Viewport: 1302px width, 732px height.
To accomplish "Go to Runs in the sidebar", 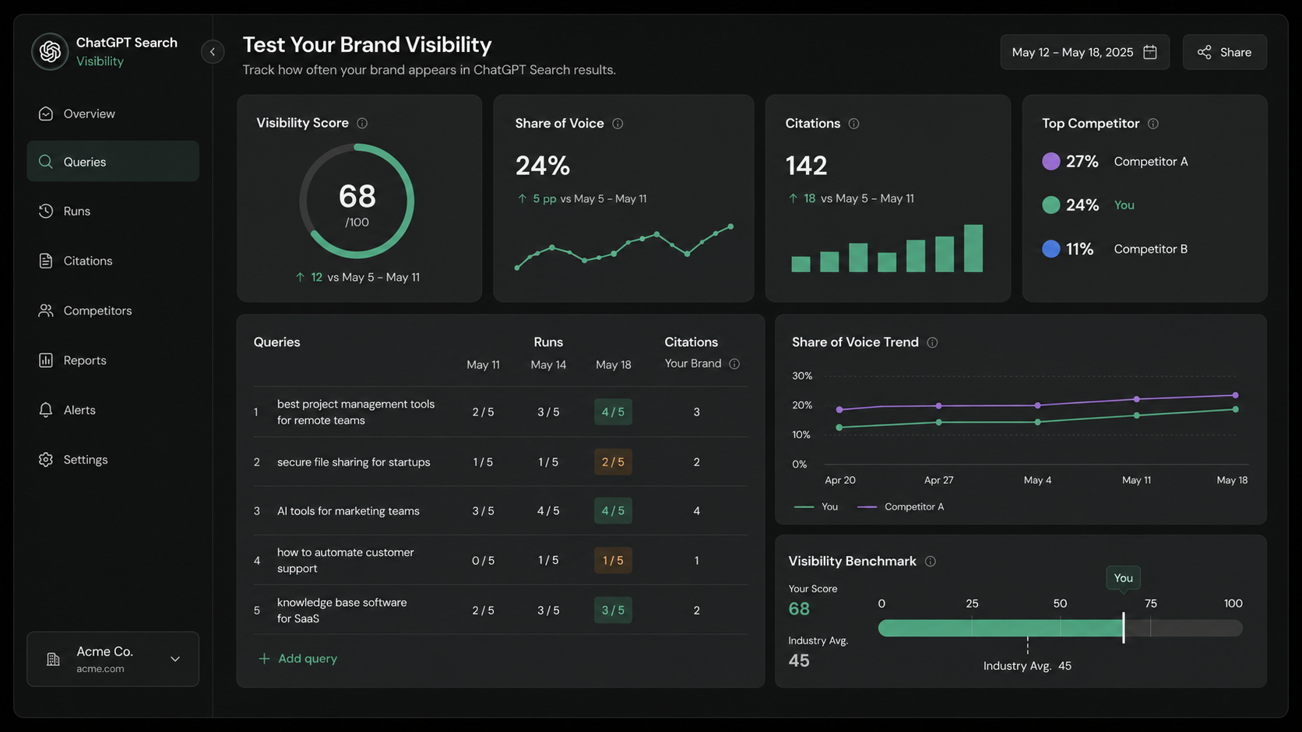I will 113,211.
